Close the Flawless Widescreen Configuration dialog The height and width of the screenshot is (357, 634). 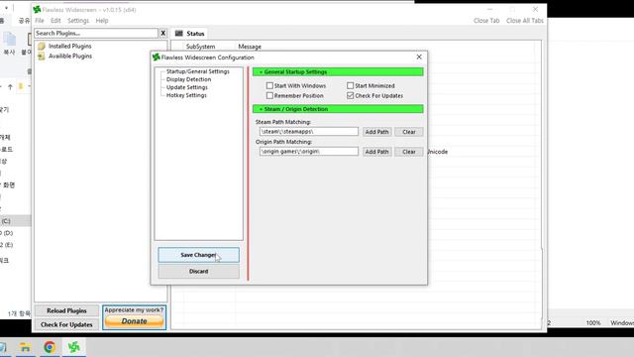[x=419, y=58]
